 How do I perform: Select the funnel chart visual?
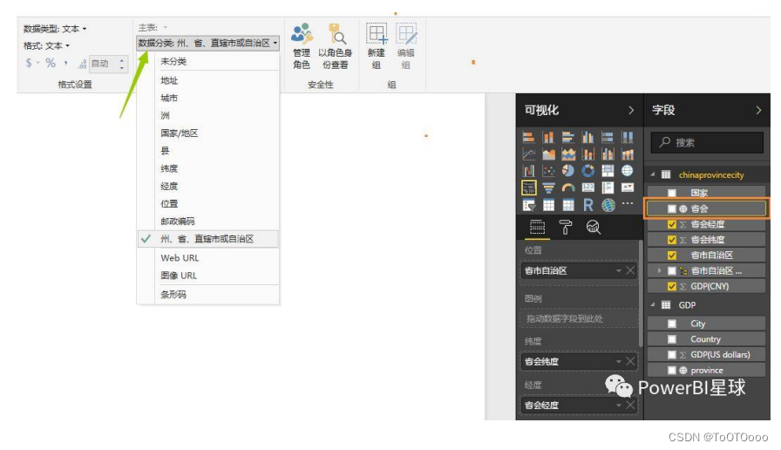pos(548,187)
